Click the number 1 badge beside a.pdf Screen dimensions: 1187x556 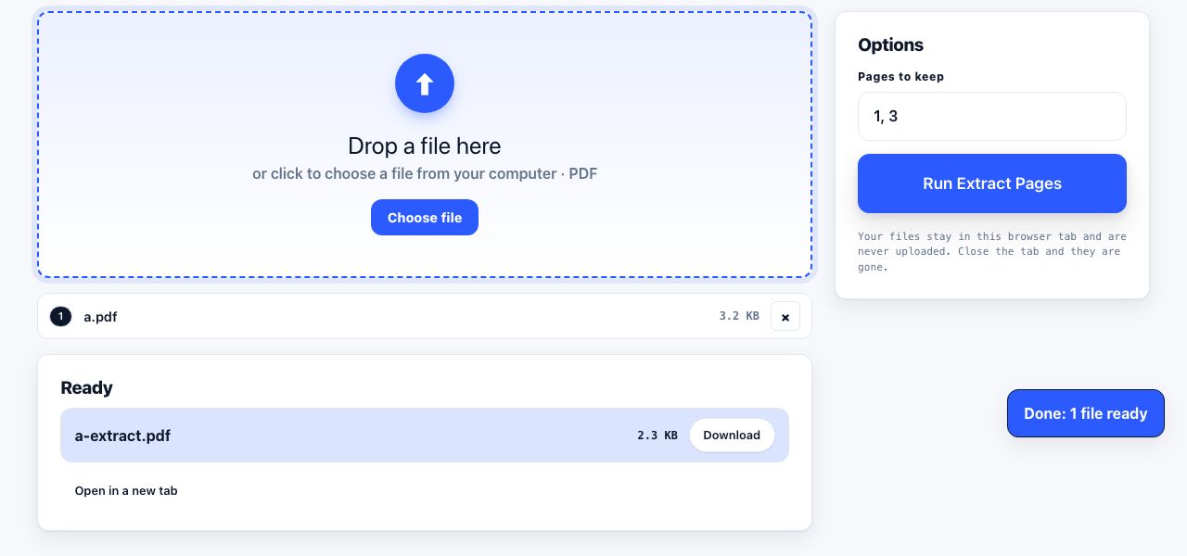click(60, 317)
